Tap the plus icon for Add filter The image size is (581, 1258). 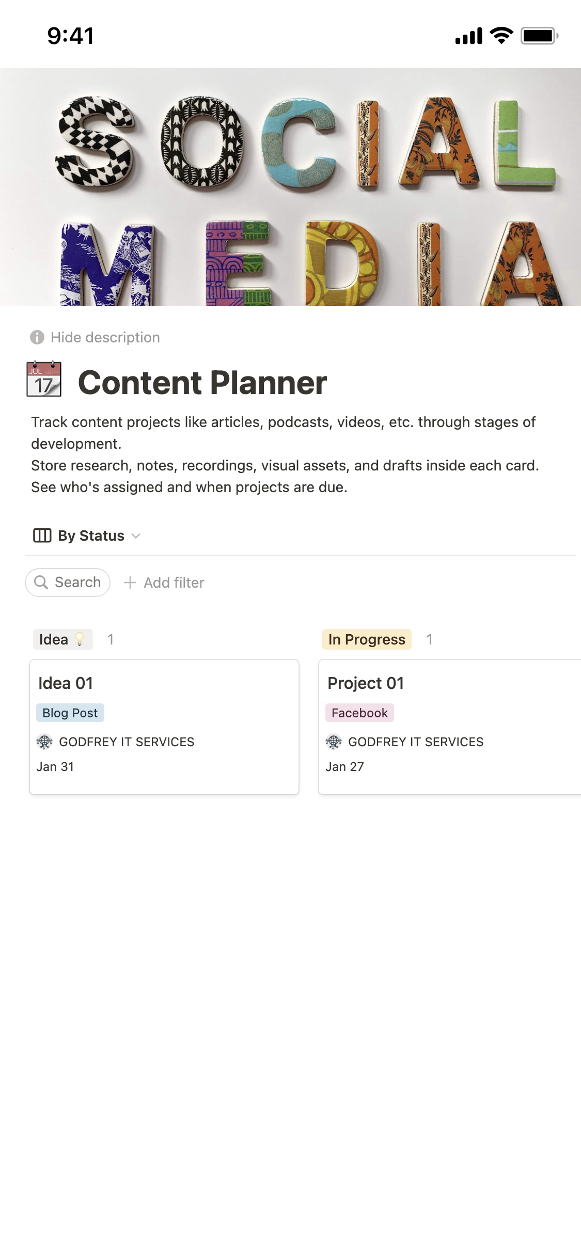(130, 583)
